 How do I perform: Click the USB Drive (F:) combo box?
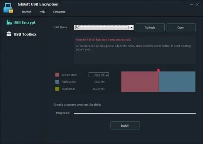pos(104,27)
